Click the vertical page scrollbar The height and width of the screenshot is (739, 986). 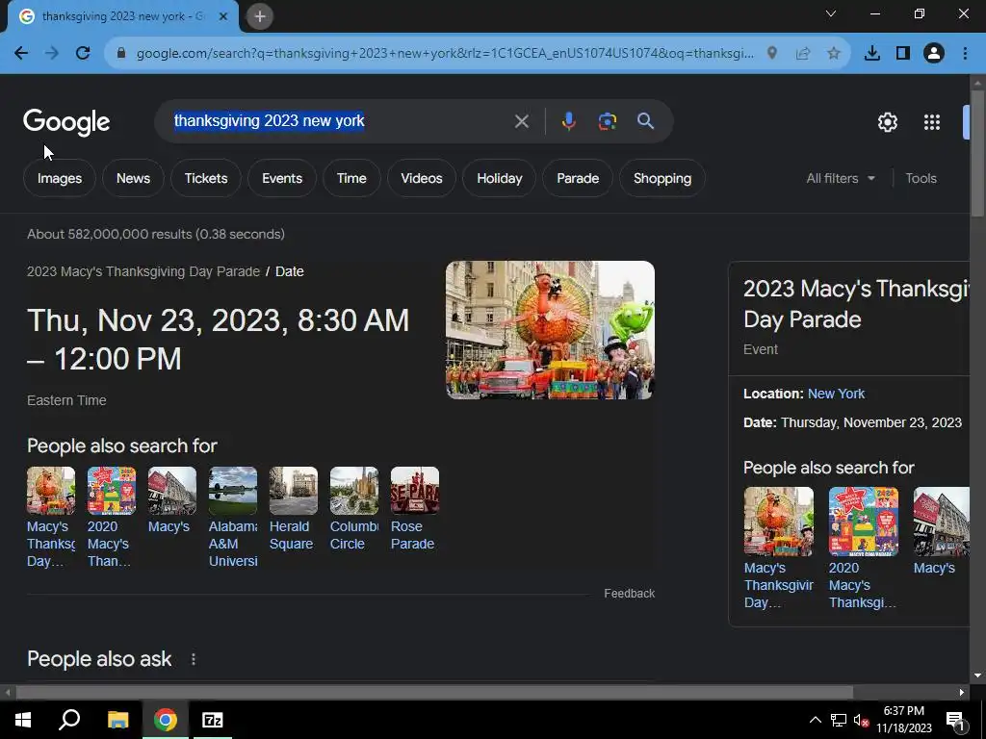click(978, 154)
